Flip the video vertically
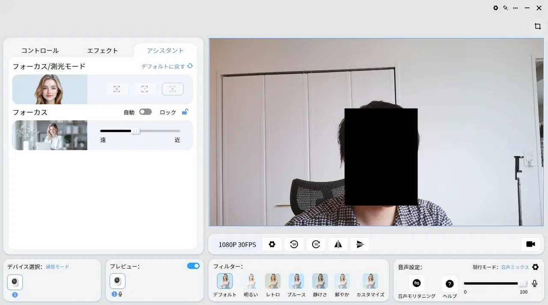The height and width of the screenshot is (305, 548). click(360, 244)
